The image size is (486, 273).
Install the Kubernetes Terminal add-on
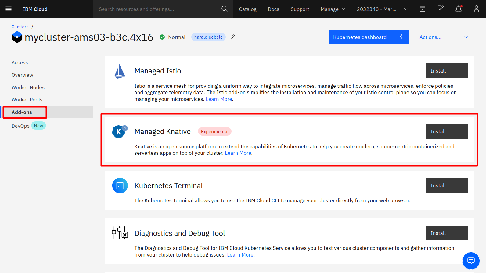click(x=447, y=186)
